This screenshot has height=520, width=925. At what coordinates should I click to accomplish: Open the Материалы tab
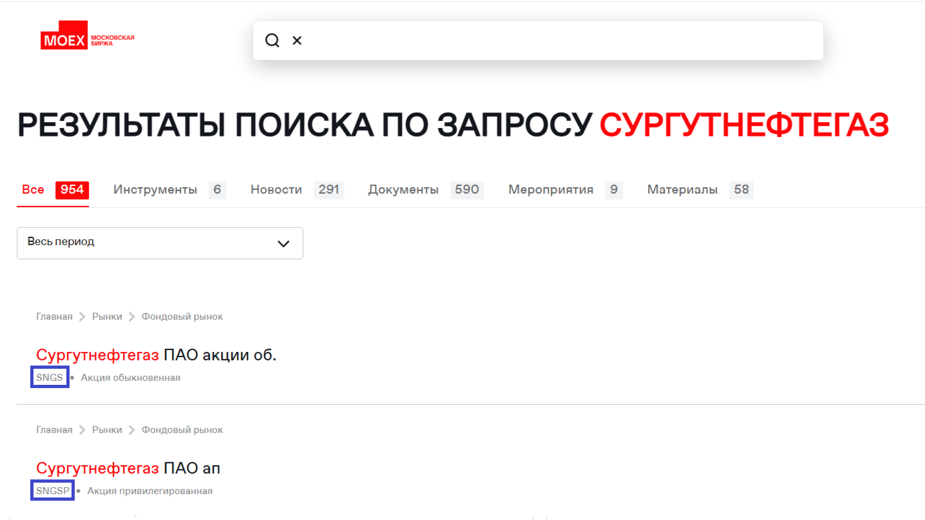tap(700, 190)
